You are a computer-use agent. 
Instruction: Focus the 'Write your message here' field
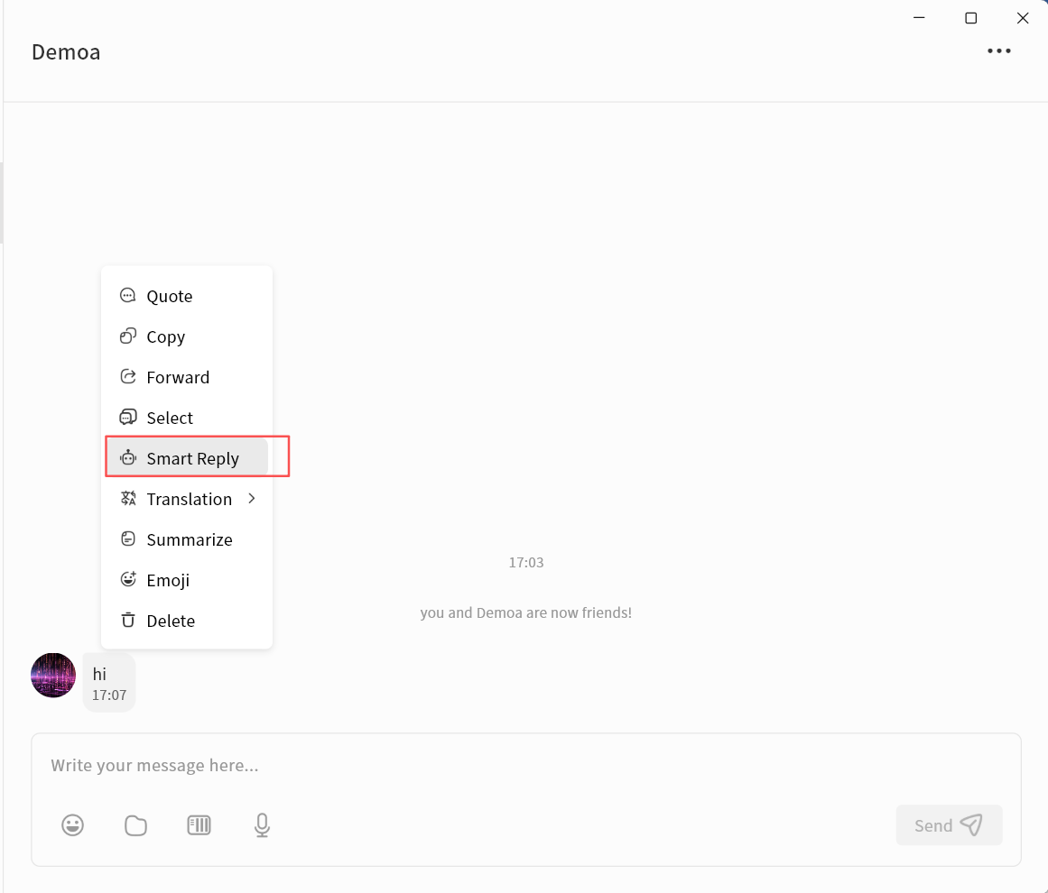coord(524,766)
